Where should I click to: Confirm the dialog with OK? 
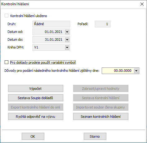(x=33, y=136)
